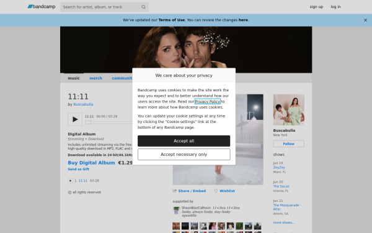Screen dimensions: 372x233
Task: Play track 1 using small play icon
Action: [70, 181]
